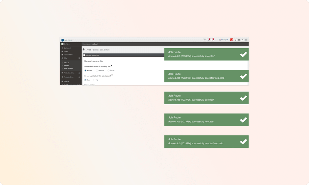The image size is (309, 185).
Task: Click the sign out arrow icon
Action: coord(242,40)
